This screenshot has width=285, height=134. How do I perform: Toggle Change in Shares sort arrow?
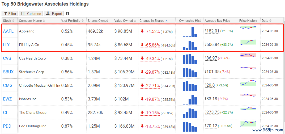click(x=166, y=21)
